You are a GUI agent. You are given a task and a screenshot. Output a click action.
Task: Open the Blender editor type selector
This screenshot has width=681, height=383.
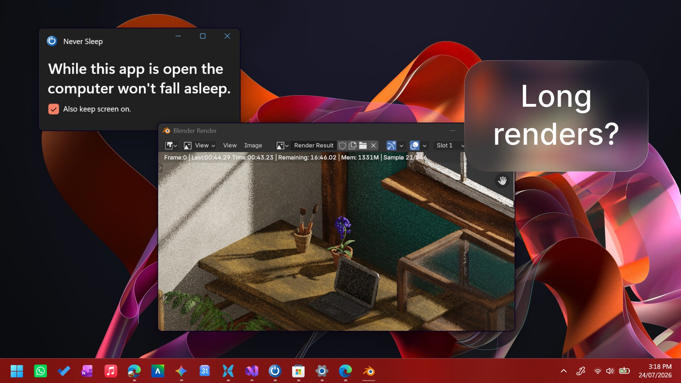[171, 145]
